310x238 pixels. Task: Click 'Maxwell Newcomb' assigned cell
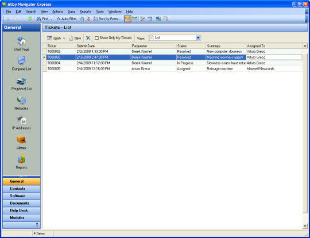point(274,69)
